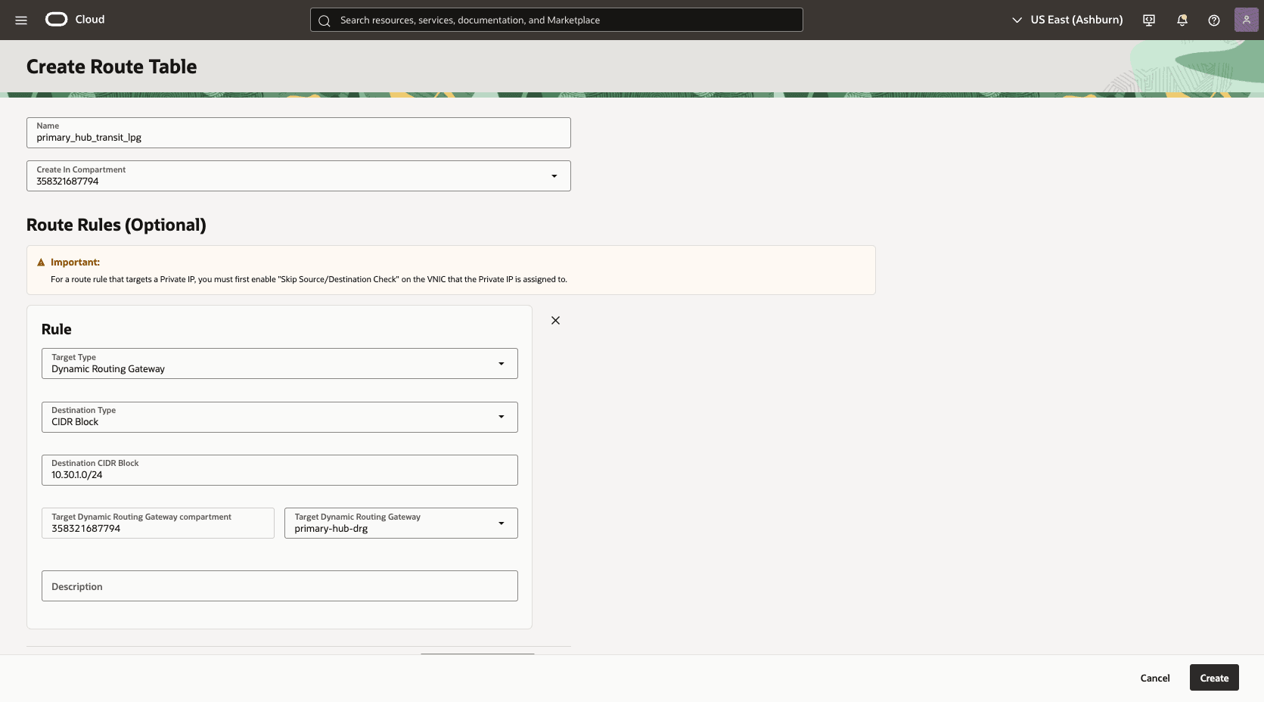Viewport: 1264px width, 702px height.
Task: Open the Target Type dropdown
Action: click(x=501, y=364)
